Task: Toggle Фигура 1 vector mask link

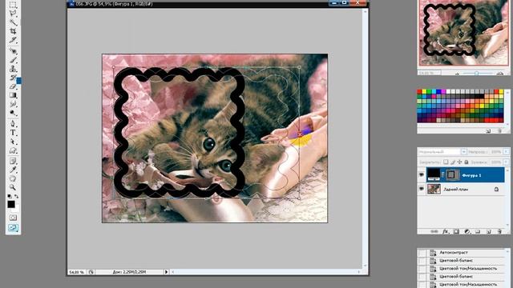Action: coord(443,175)
